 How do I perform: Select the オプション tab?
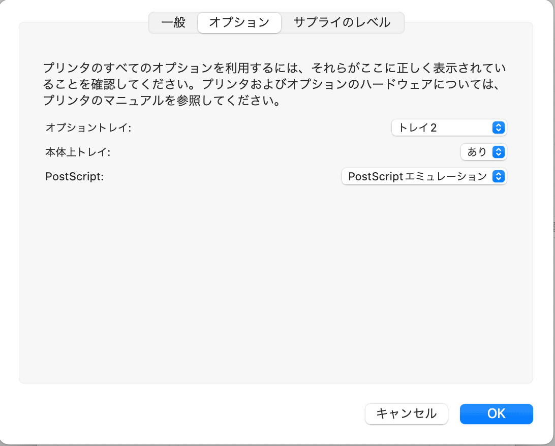pos(239,23)
